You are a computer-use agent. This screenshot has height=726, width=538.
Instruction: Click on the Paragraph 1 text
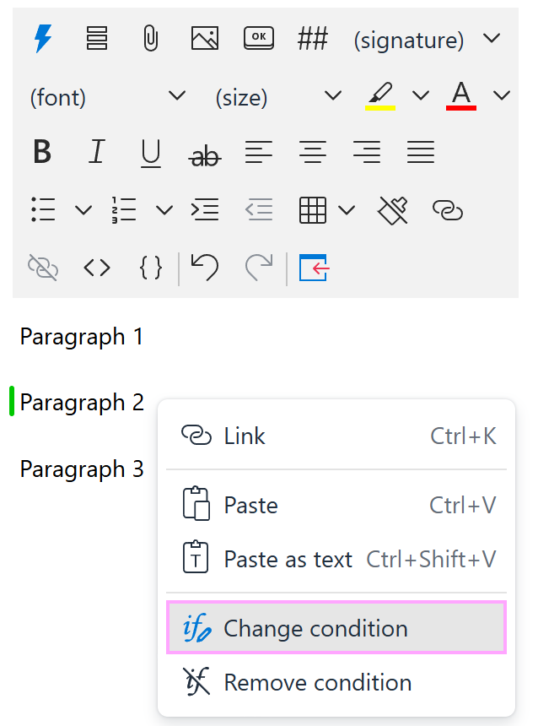(82, 337)
